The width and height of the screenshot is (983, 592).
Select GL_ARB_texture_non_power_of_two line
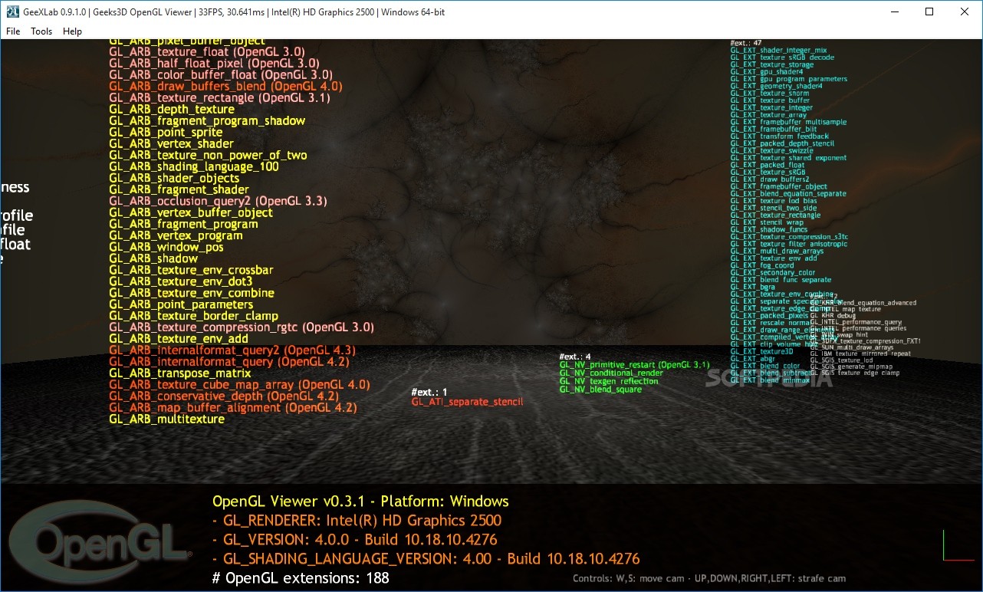[208, 155]
